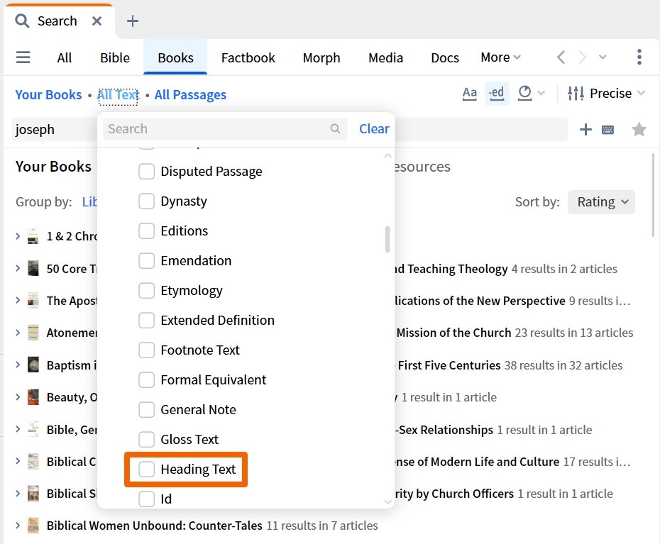The width and height of the screenshot is (660, 544).
Task: Favorite this search with star icon
Action: [x=639, y=130]
